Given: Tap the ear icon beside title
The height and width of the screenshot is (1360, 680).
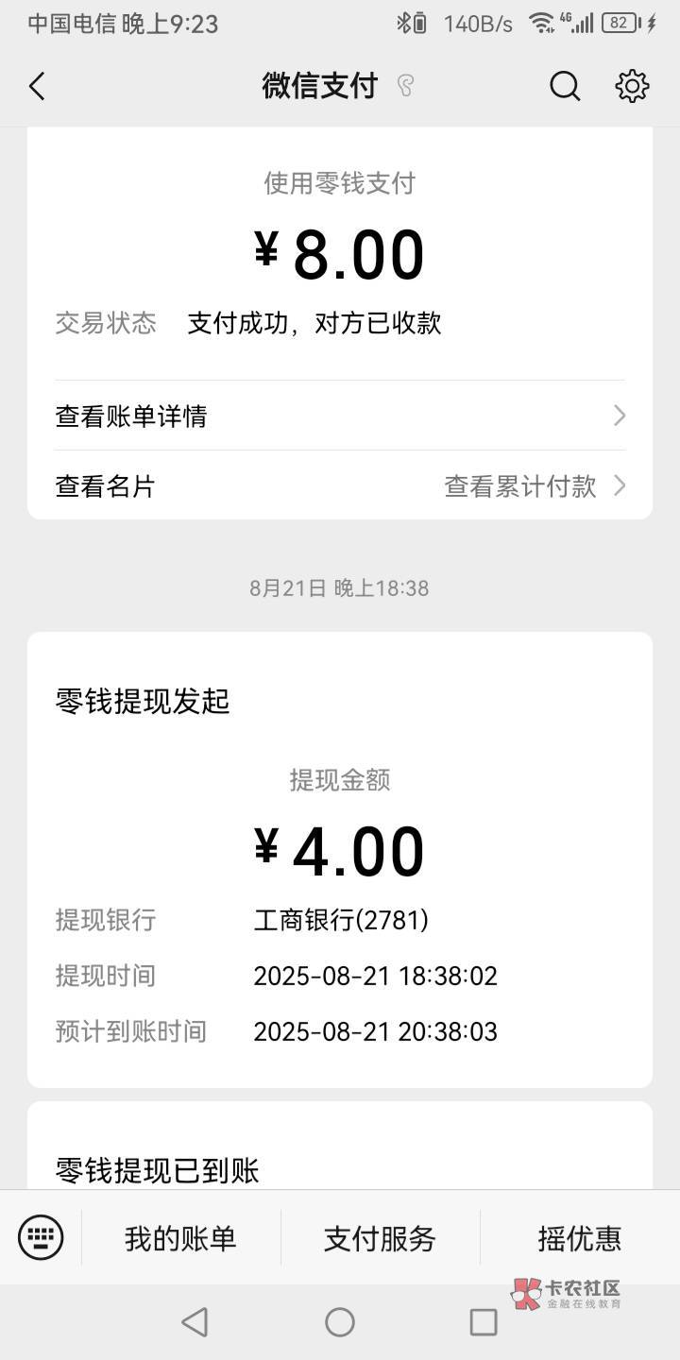Looking at the screenshot, I should pos(405,87).
